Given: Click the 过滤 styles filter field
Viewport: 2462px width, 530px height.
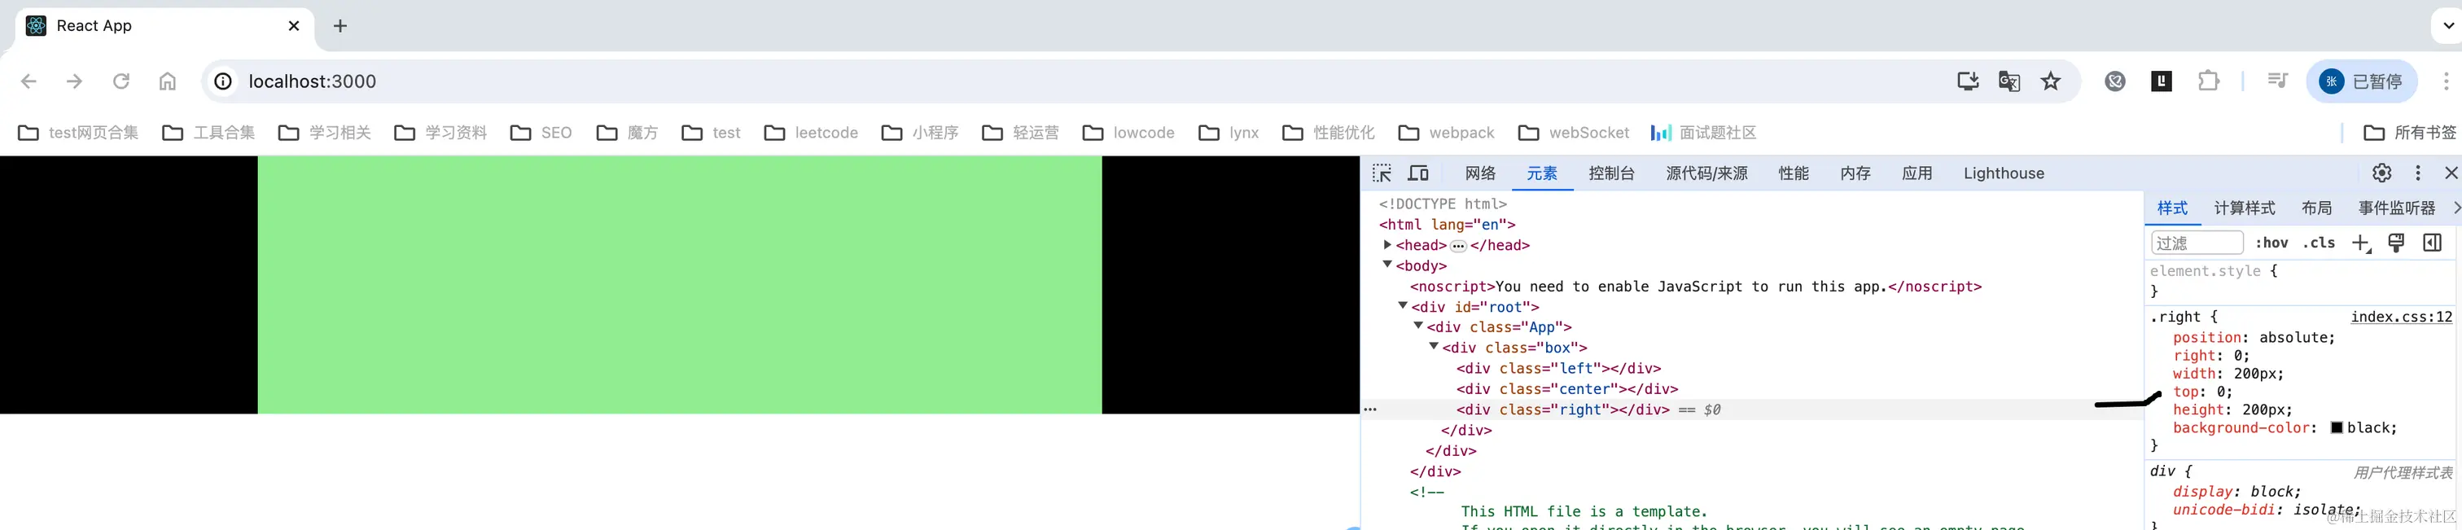Looking at the screenshot, I should 2197,243.
